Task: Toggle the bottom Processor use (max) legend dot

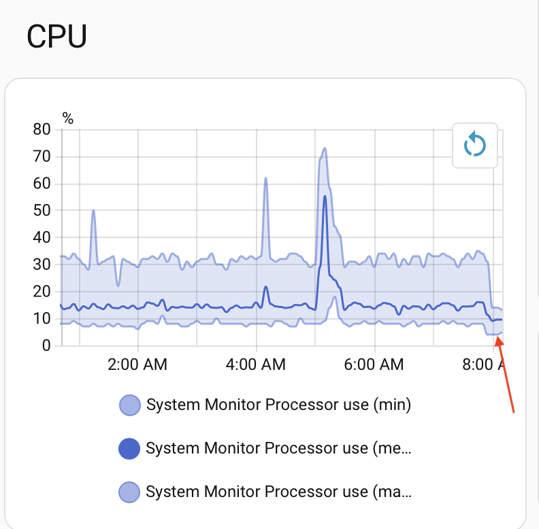Action: [x=129, y=491]
